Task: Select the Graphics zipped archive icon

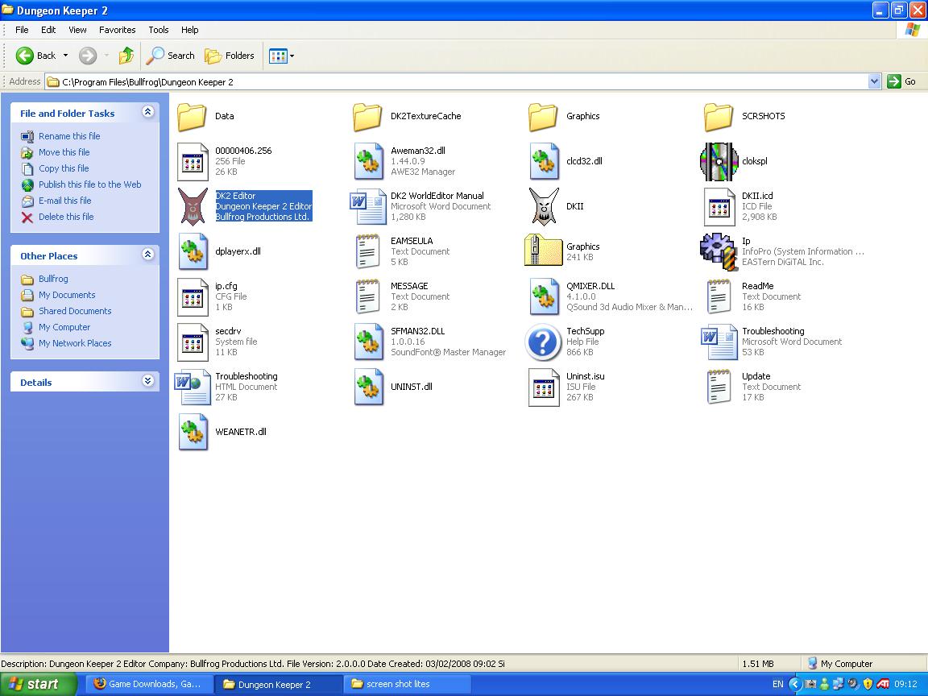Action: tap(545, 251)
